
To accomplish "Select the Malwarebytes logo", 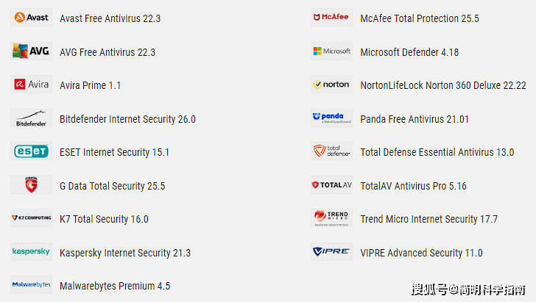I will point(31,285).
